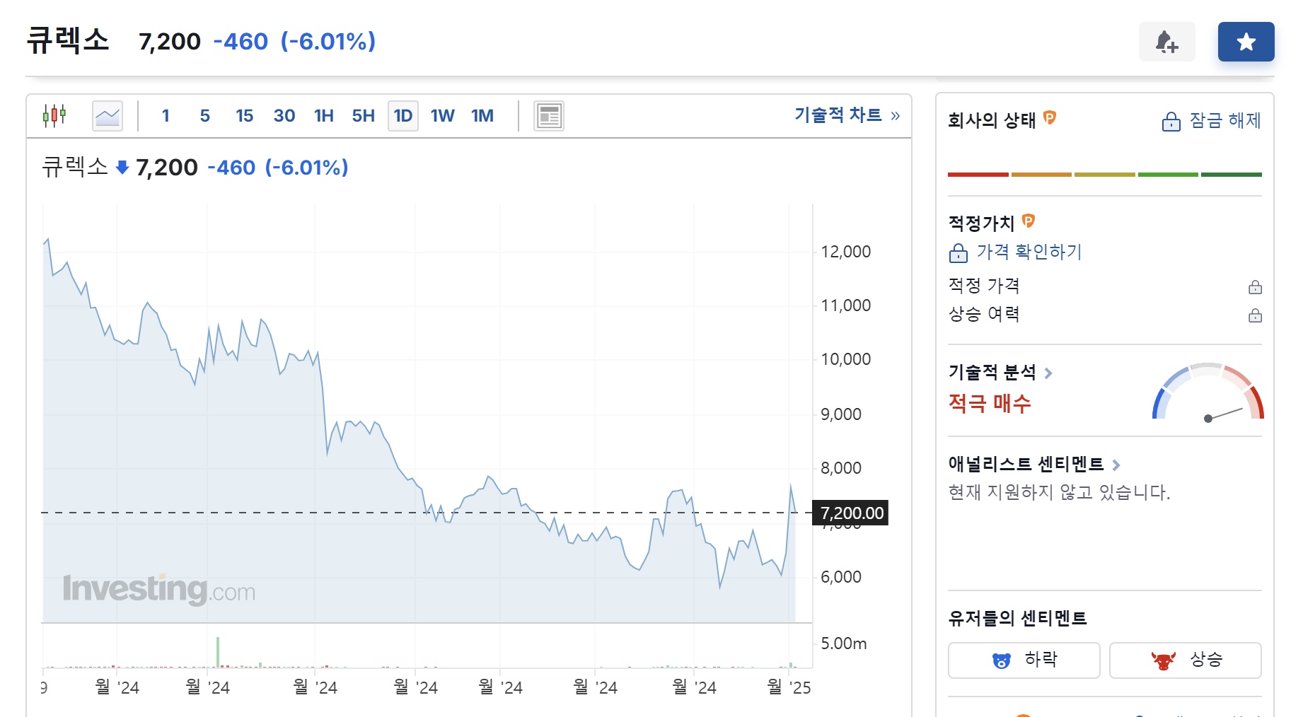Select the 1D interval

tap(403, 116)
